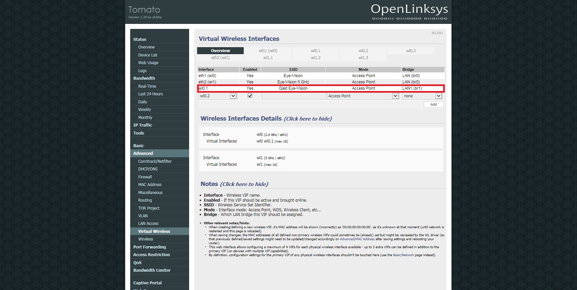Open the wl0.2 interface dropdown
Image resolution: width=577 pixels, height=290 pixels.
(218, 96)
